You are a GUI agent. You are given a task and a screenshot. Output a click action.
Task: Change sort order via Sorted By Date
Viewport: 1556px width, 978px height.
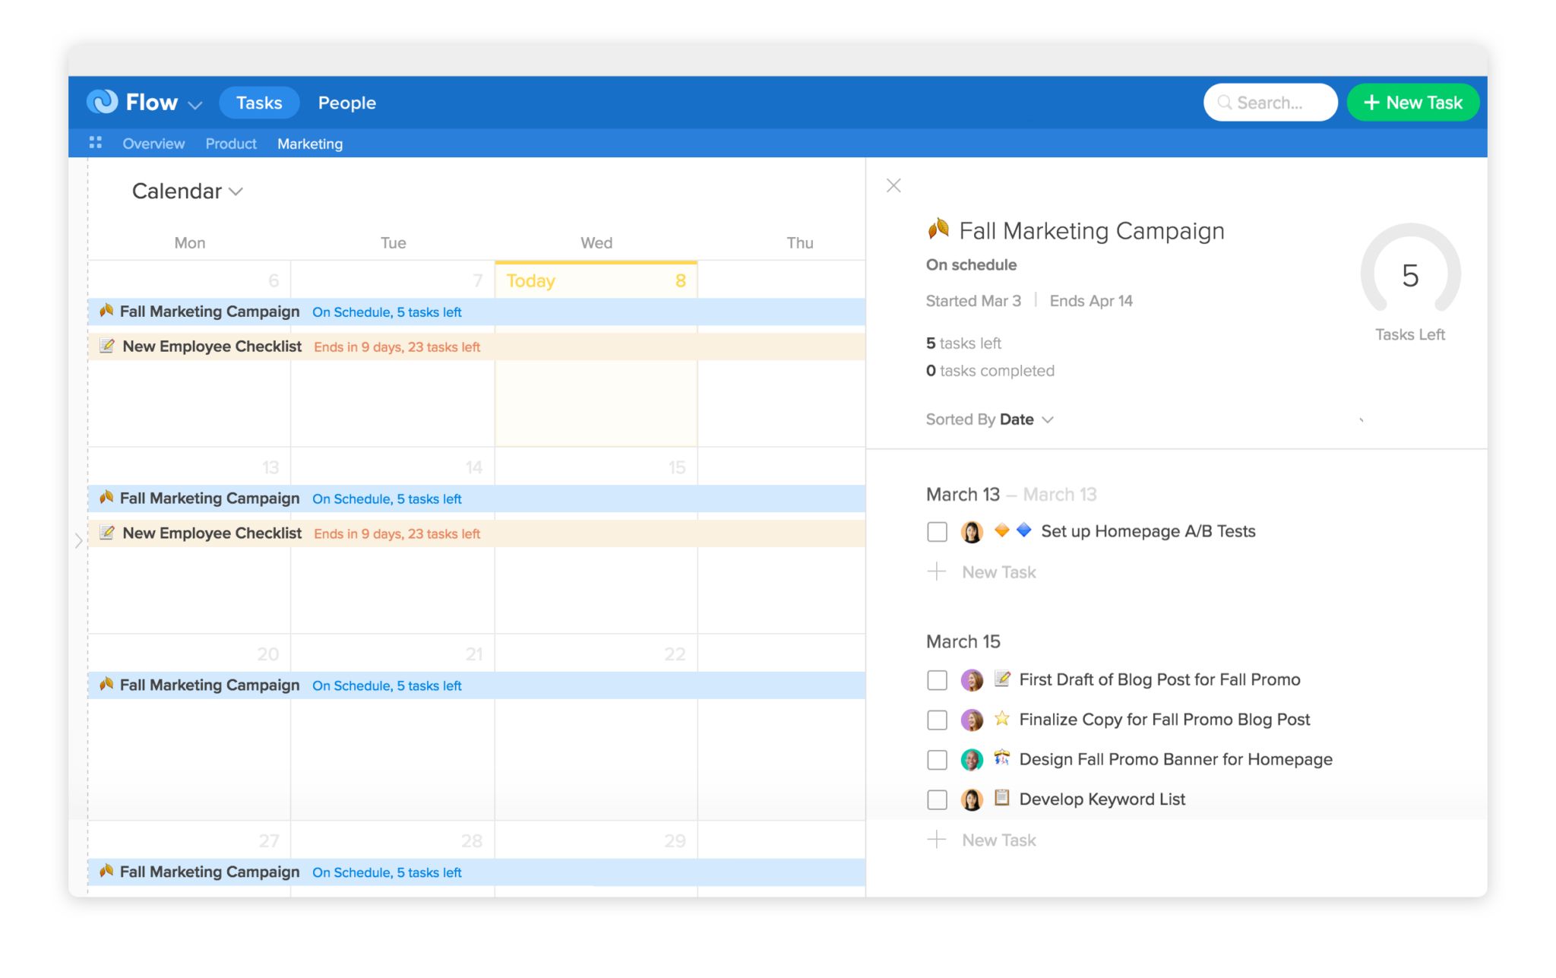[x=989, y=419]
